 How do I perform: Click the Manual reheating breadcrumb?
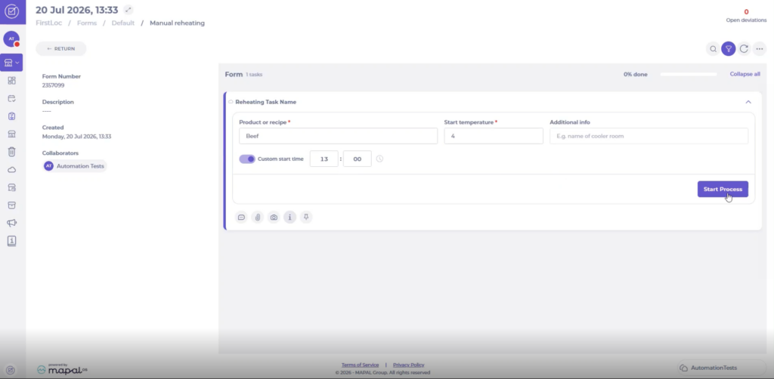click(x=177, y=23)
